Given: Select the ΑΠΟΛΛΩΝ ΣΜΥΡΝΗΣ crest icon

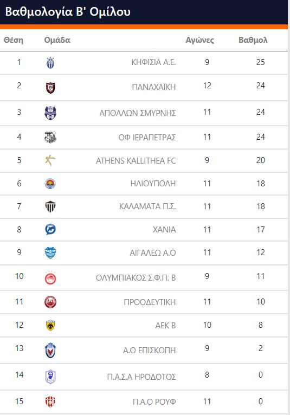Looking at the screenshot, I should point(50,113).
